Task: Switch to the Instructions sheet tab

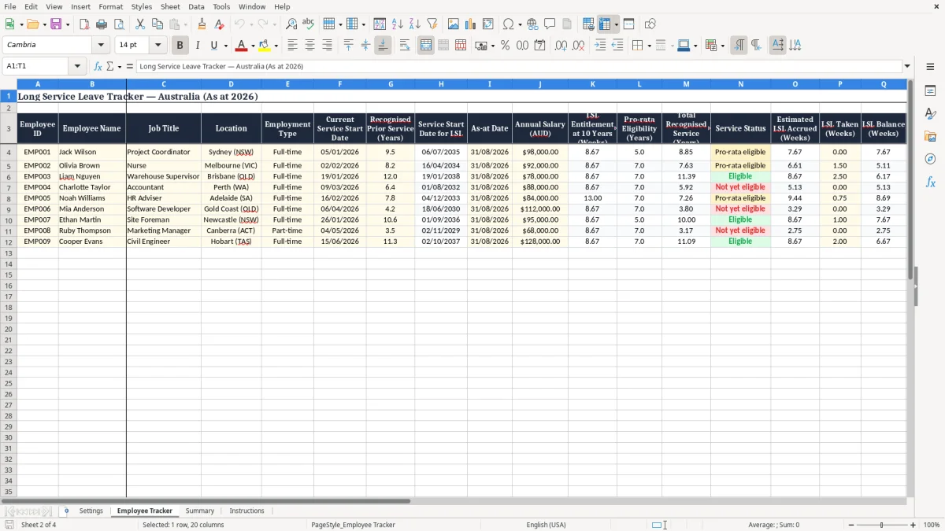Action: click(246, 511)
